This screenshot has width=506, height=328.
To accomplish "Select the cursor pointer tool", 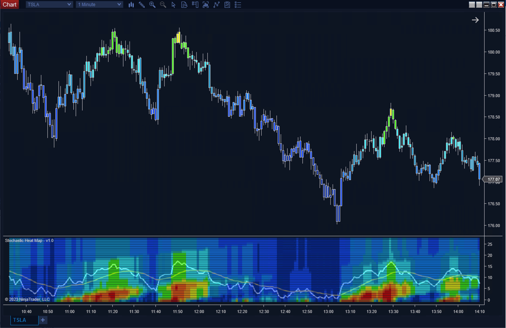I will click(x=174, y=5).
